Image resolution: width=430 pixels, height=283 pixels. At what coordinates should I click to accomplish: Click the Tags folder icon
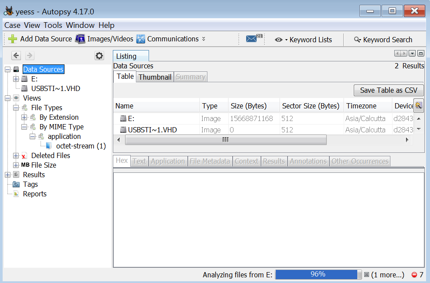[x=16, y=184]
